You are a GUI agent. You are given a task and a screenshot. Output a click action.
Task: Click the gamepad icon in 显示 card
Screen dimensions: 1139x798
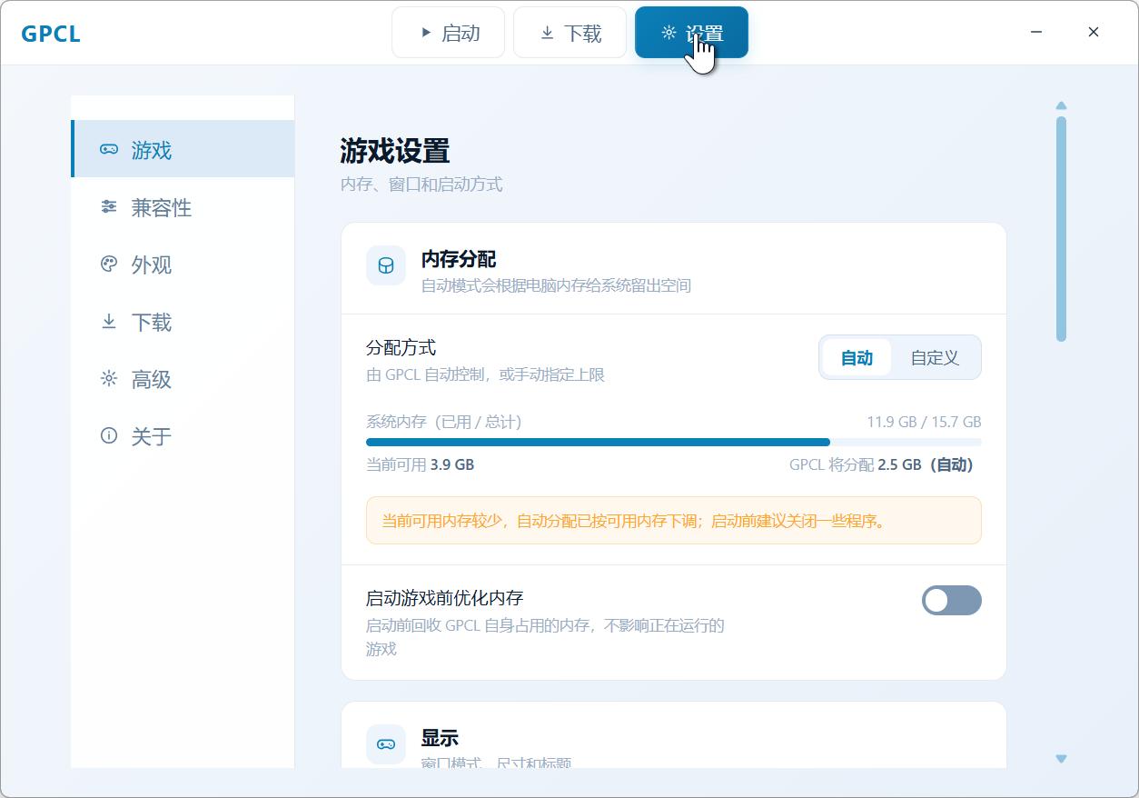[x=386, y=744]
